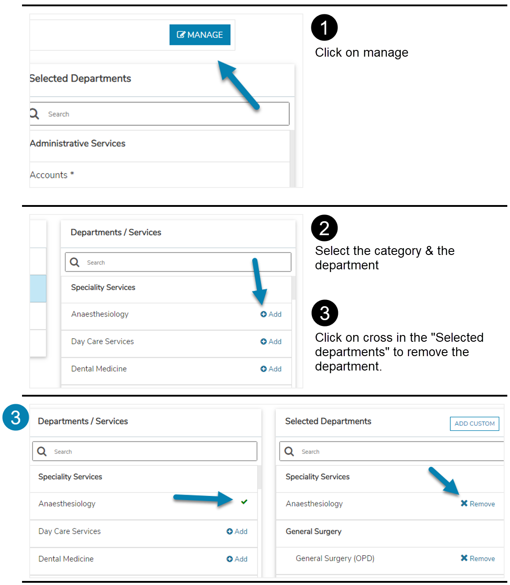Screen dimensions: 510x585
Task: Click the highlighted blue category in left sidebar
Action: pyautogui.click(x=38, y=288)
